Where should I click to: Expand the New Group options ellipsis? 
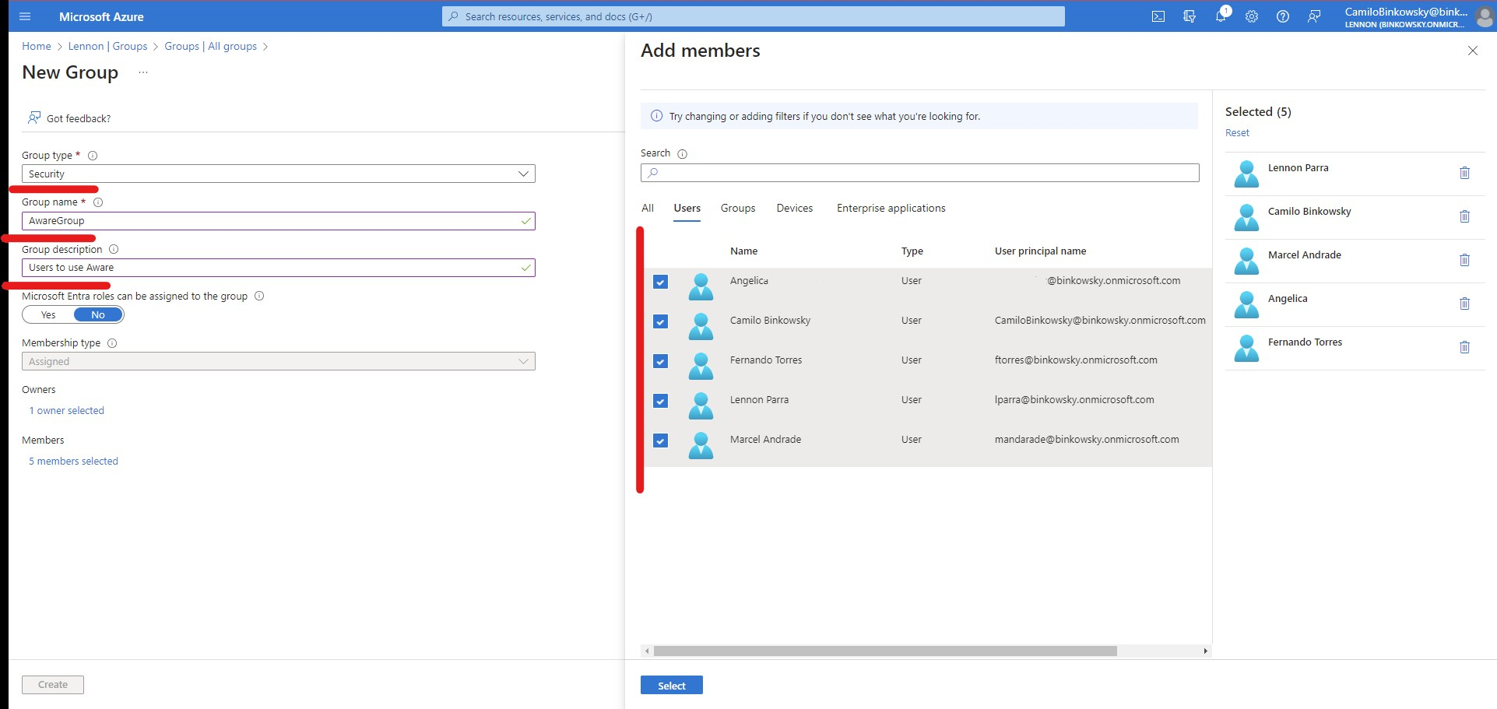pyautogui.click(x=142, y=72)
